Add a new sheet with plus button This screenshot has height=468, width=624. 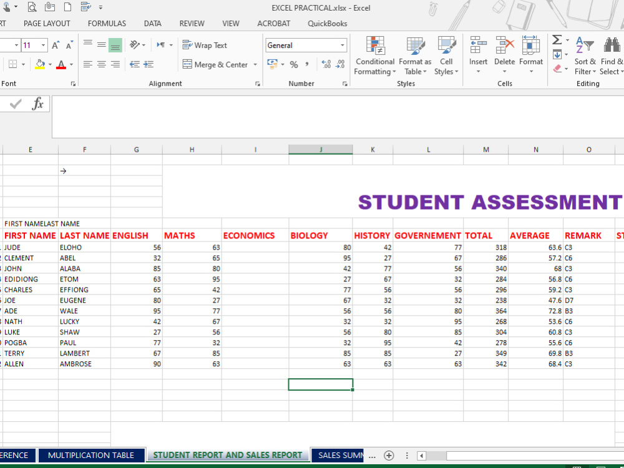[389, 456]
